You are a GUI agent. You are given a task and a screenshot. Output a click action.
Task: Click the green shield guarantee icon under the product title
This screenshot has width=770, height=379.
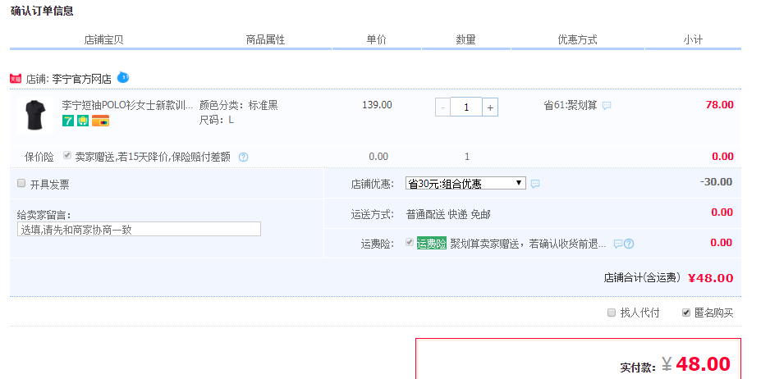82,121
